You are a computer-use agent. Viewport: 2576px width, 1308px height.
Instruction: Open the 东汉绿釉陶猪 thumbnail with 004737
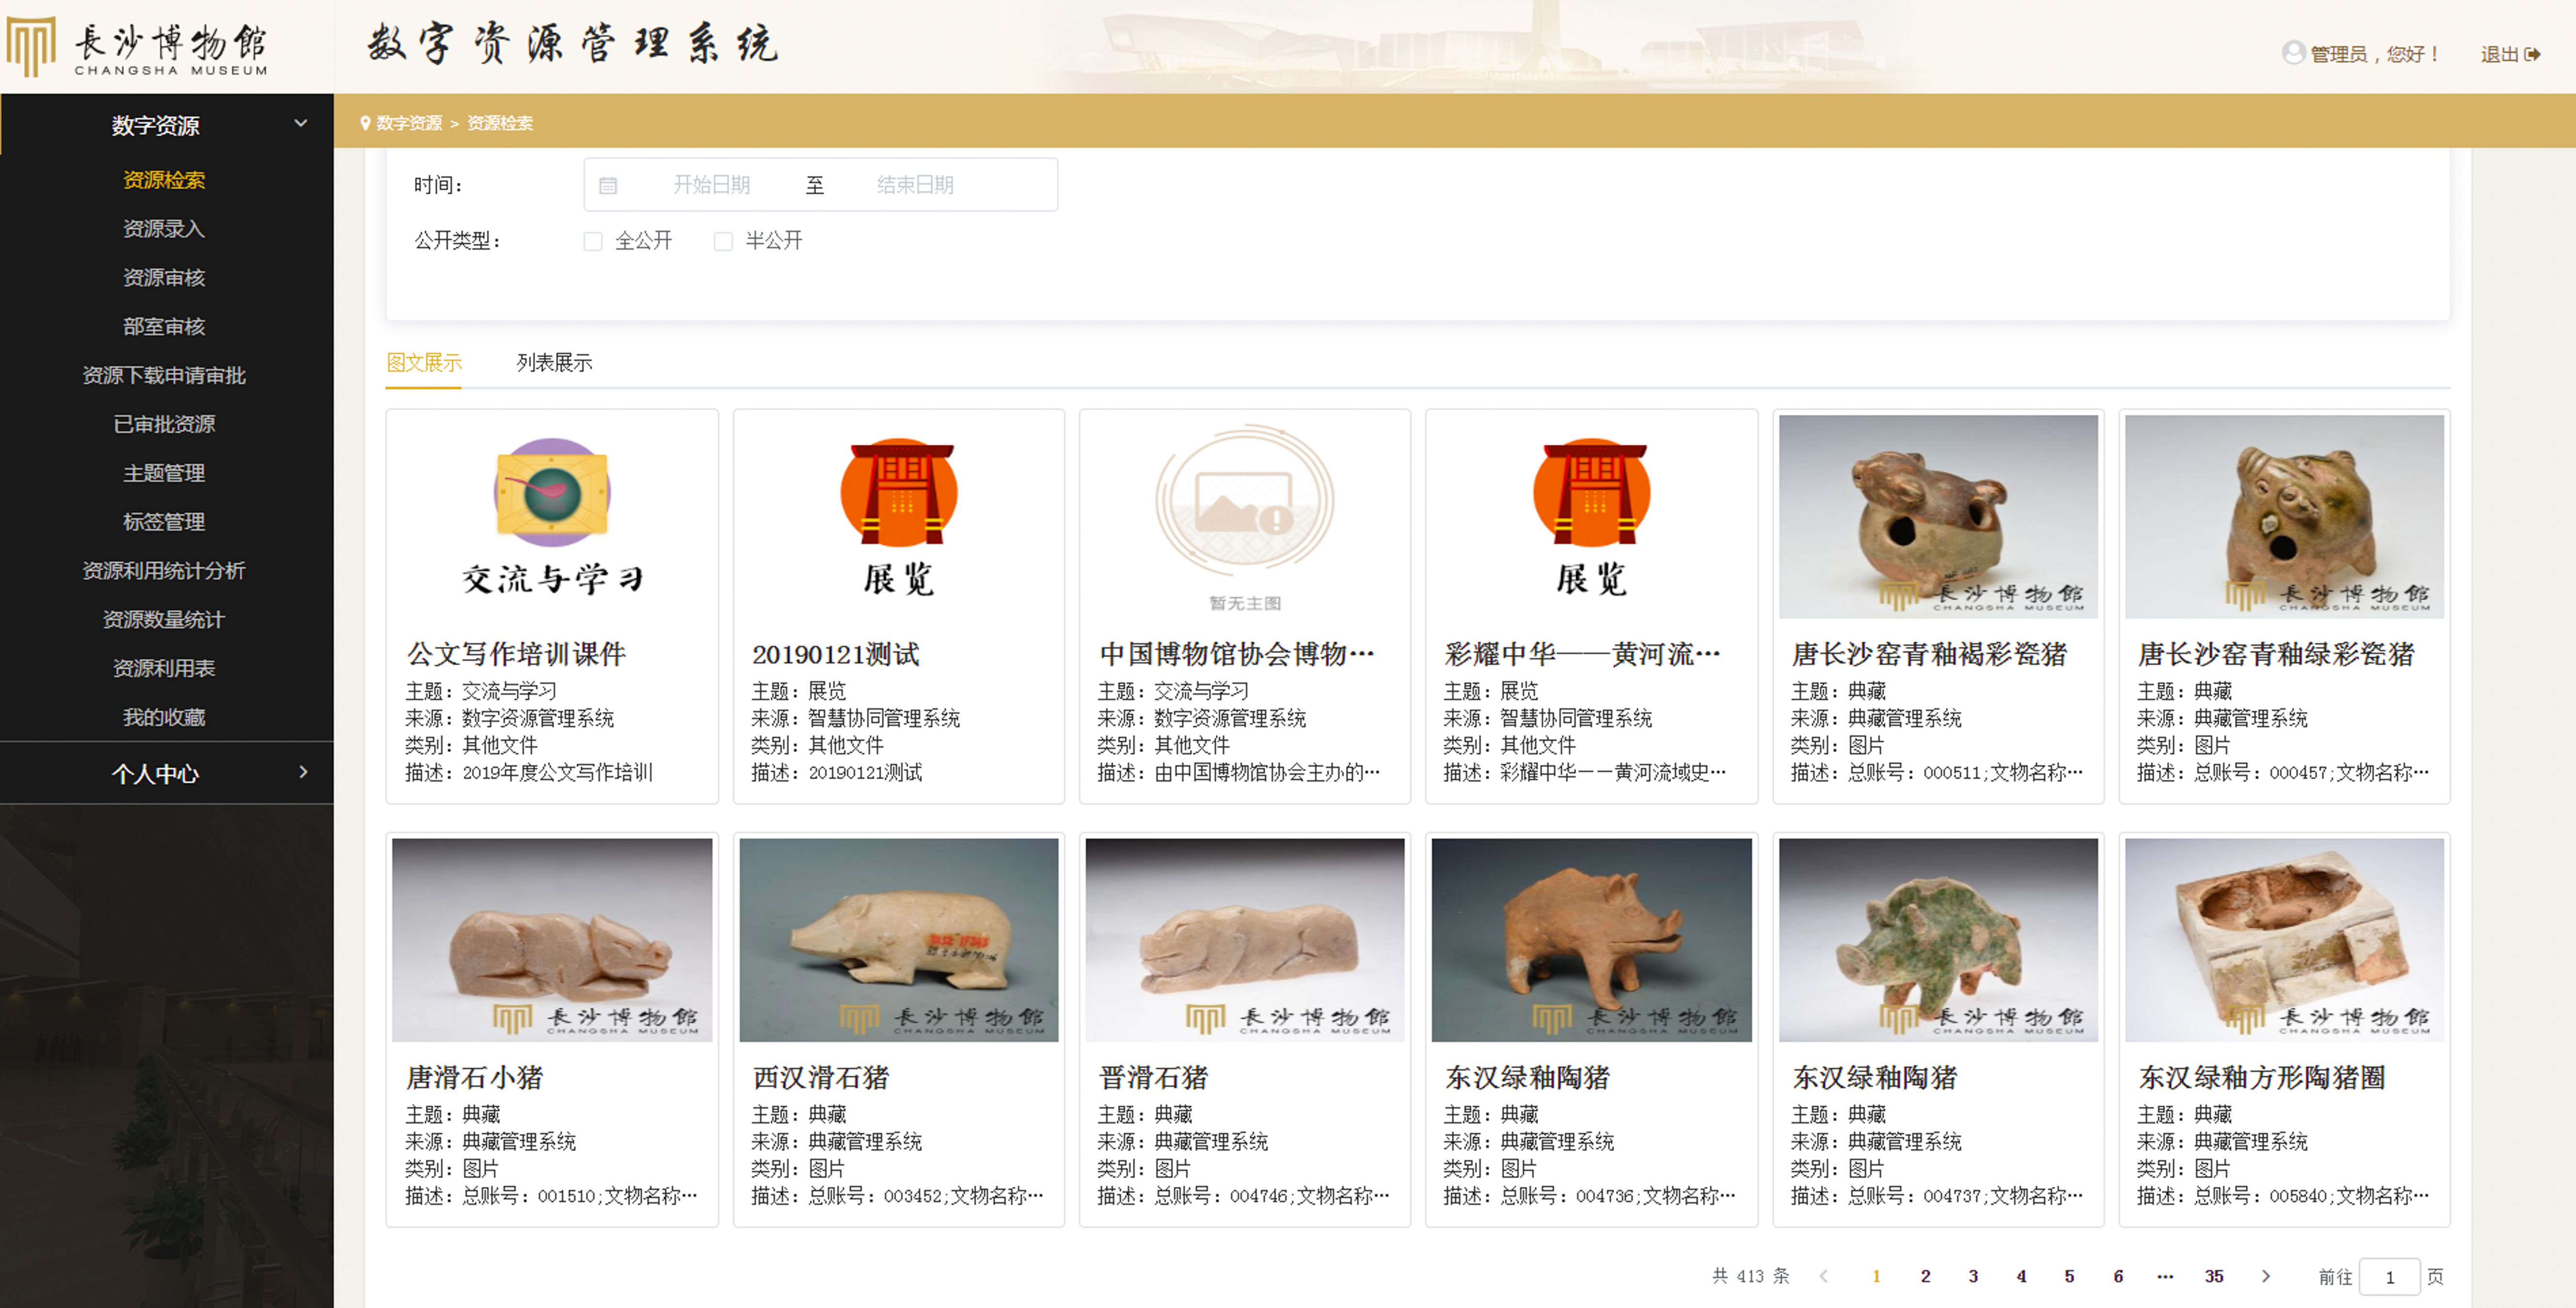(1938, 940)
